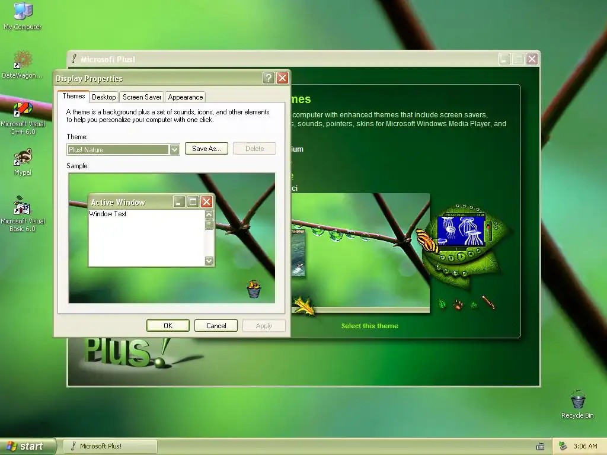Screen dimensions: 607x455
Task: Click the sample window close button
Action: pyautogui.click(x=207, y=201)
